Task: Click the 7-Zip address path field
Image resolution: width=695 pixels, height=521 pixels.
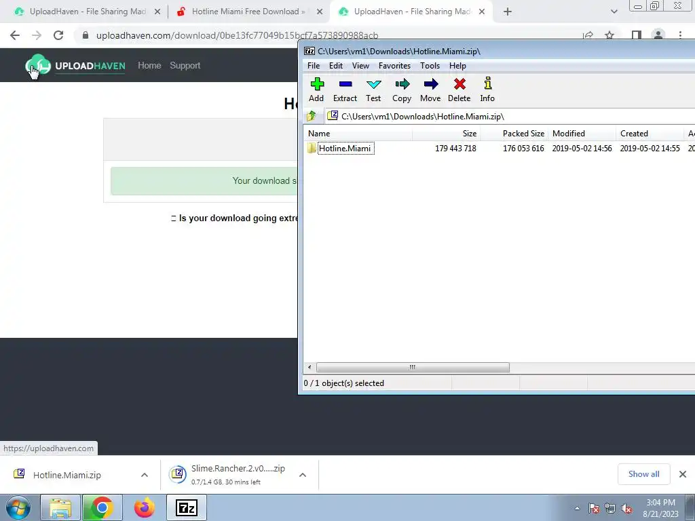Action: tap(510, 116)
